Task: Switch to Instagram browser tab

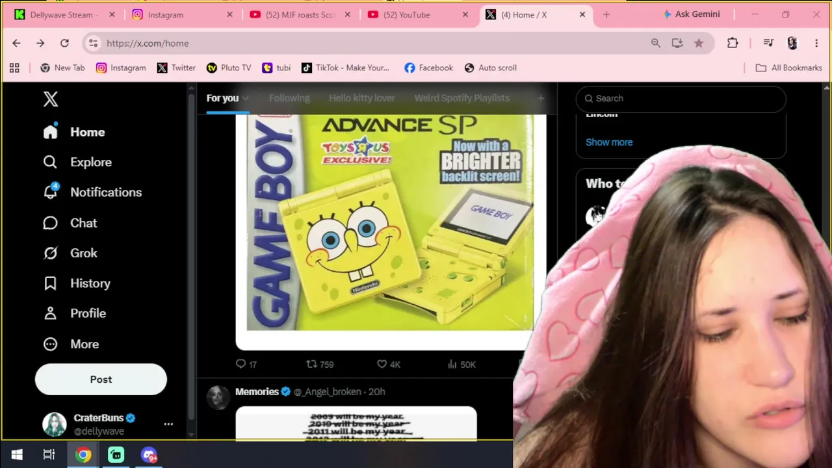Action: (x=182, y=14)
